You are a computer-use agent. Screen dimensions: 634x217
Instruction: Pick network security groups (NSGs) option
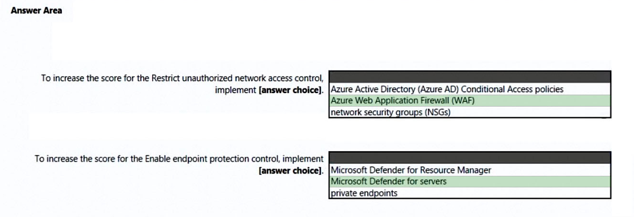[391, 113]
